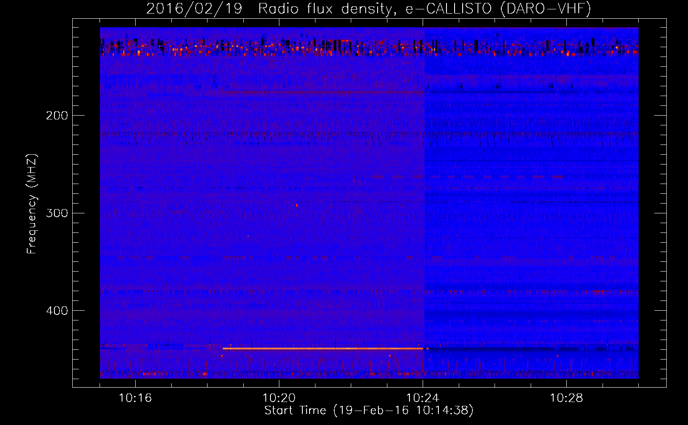Click the 10:20 time tick label
This screenshot has height=425, width=688.
click(x=279, y=398)
